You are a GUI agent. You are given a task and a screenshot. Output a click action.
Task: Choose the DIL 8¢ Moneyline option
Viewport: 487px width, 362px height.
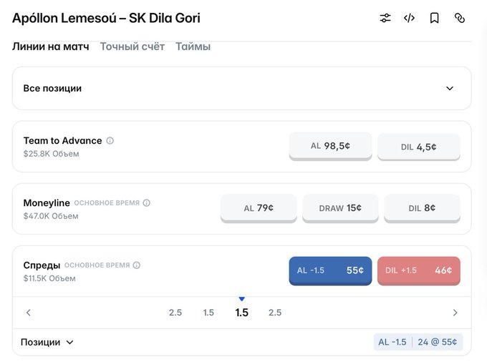[422, 208]
